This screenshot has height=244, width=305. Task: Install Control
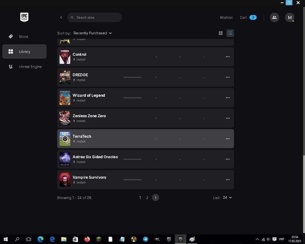coord(79,60)
